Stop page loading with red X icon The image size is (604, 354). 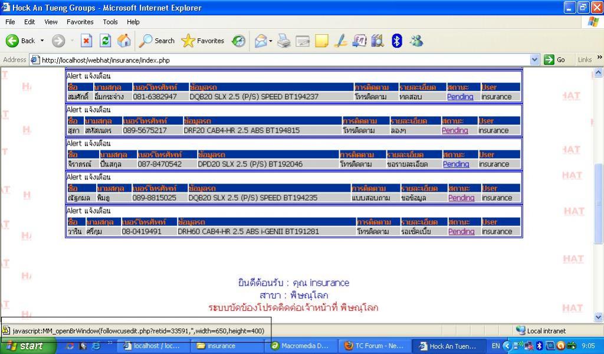(x=86, y=41)
